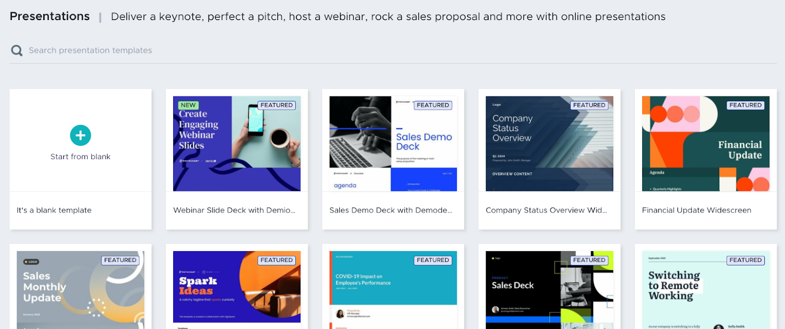Click FEATURED badge on Financial Update
Viewport: 785px width, 329px height.
(745, 105)
